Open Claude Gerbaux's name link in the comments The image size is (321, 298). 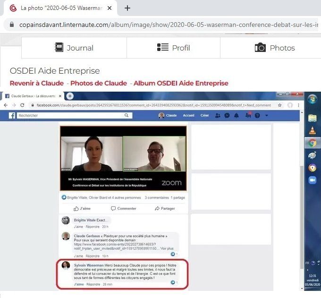[87, 236]
